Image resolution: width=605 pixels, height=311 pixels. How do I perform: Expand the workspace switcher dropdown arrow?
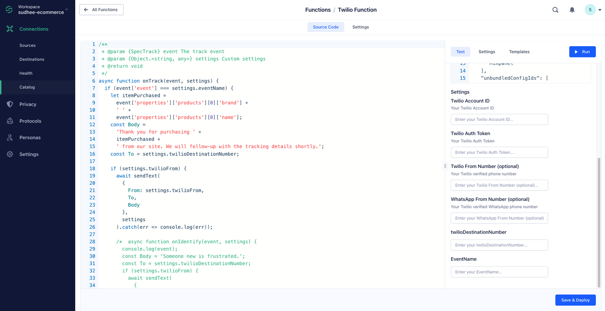tap(67, 9)
